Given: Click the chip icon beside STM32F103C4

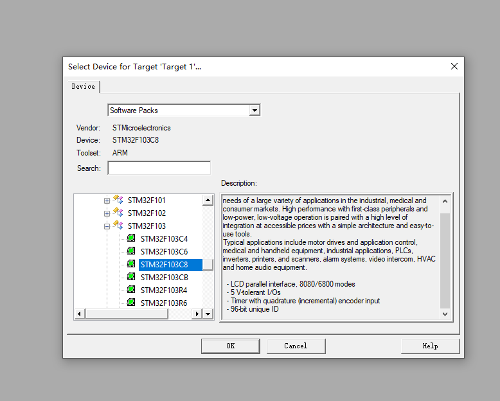Looking at the screenshot, I should point(131,238).
